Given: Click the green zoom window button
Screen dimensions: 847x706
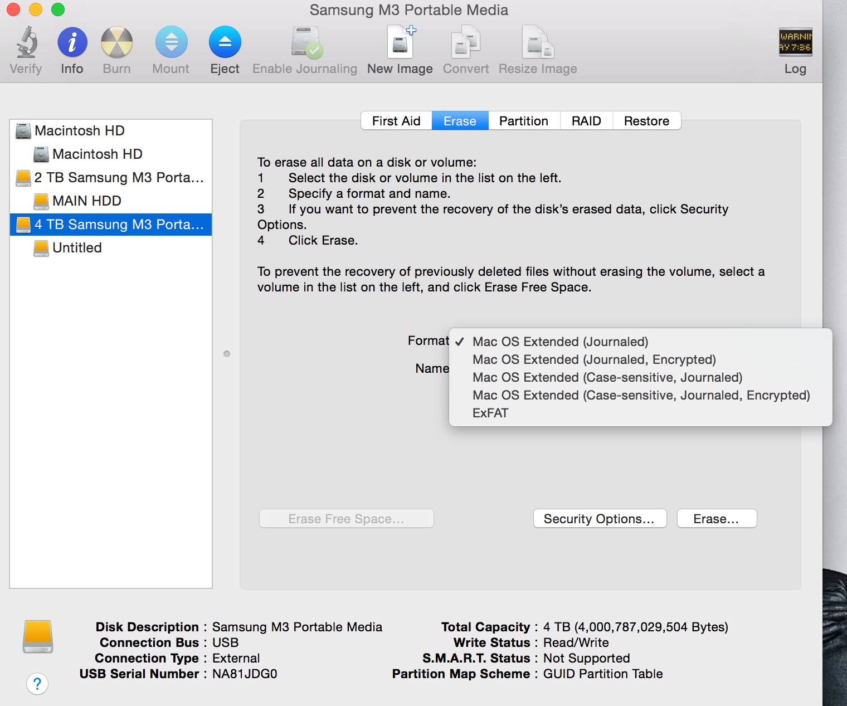Looking at the screenshot, I should point(58,9).
